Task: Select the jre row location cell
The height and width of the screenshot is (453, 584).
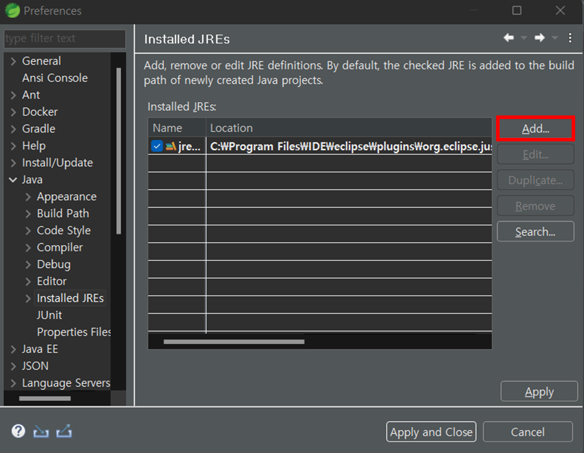Action: pyautogui.click(x=349, y=146)
